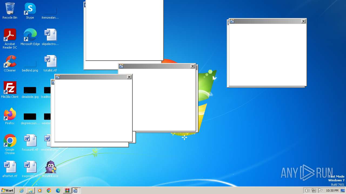Close the middle blank window
This screenshot has width=346, height=194.
tap(193, 66)
